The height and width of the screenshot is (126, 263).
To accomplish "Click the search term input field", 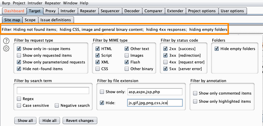I will [x=53, y=90].
